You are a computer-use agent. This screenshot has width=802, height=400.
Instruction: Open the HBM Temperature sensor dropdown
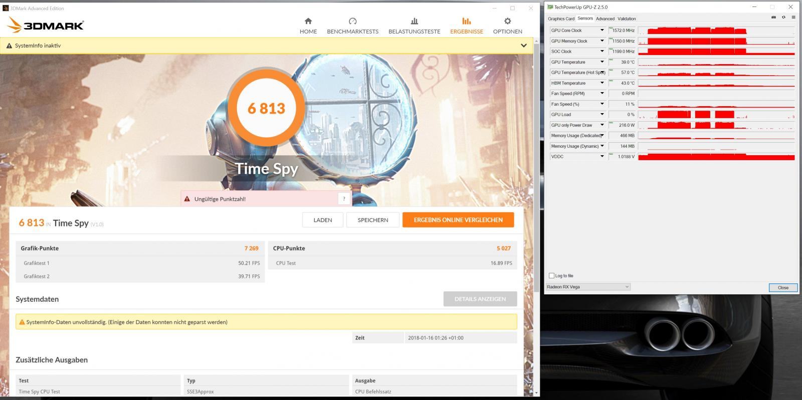[602, 83]
